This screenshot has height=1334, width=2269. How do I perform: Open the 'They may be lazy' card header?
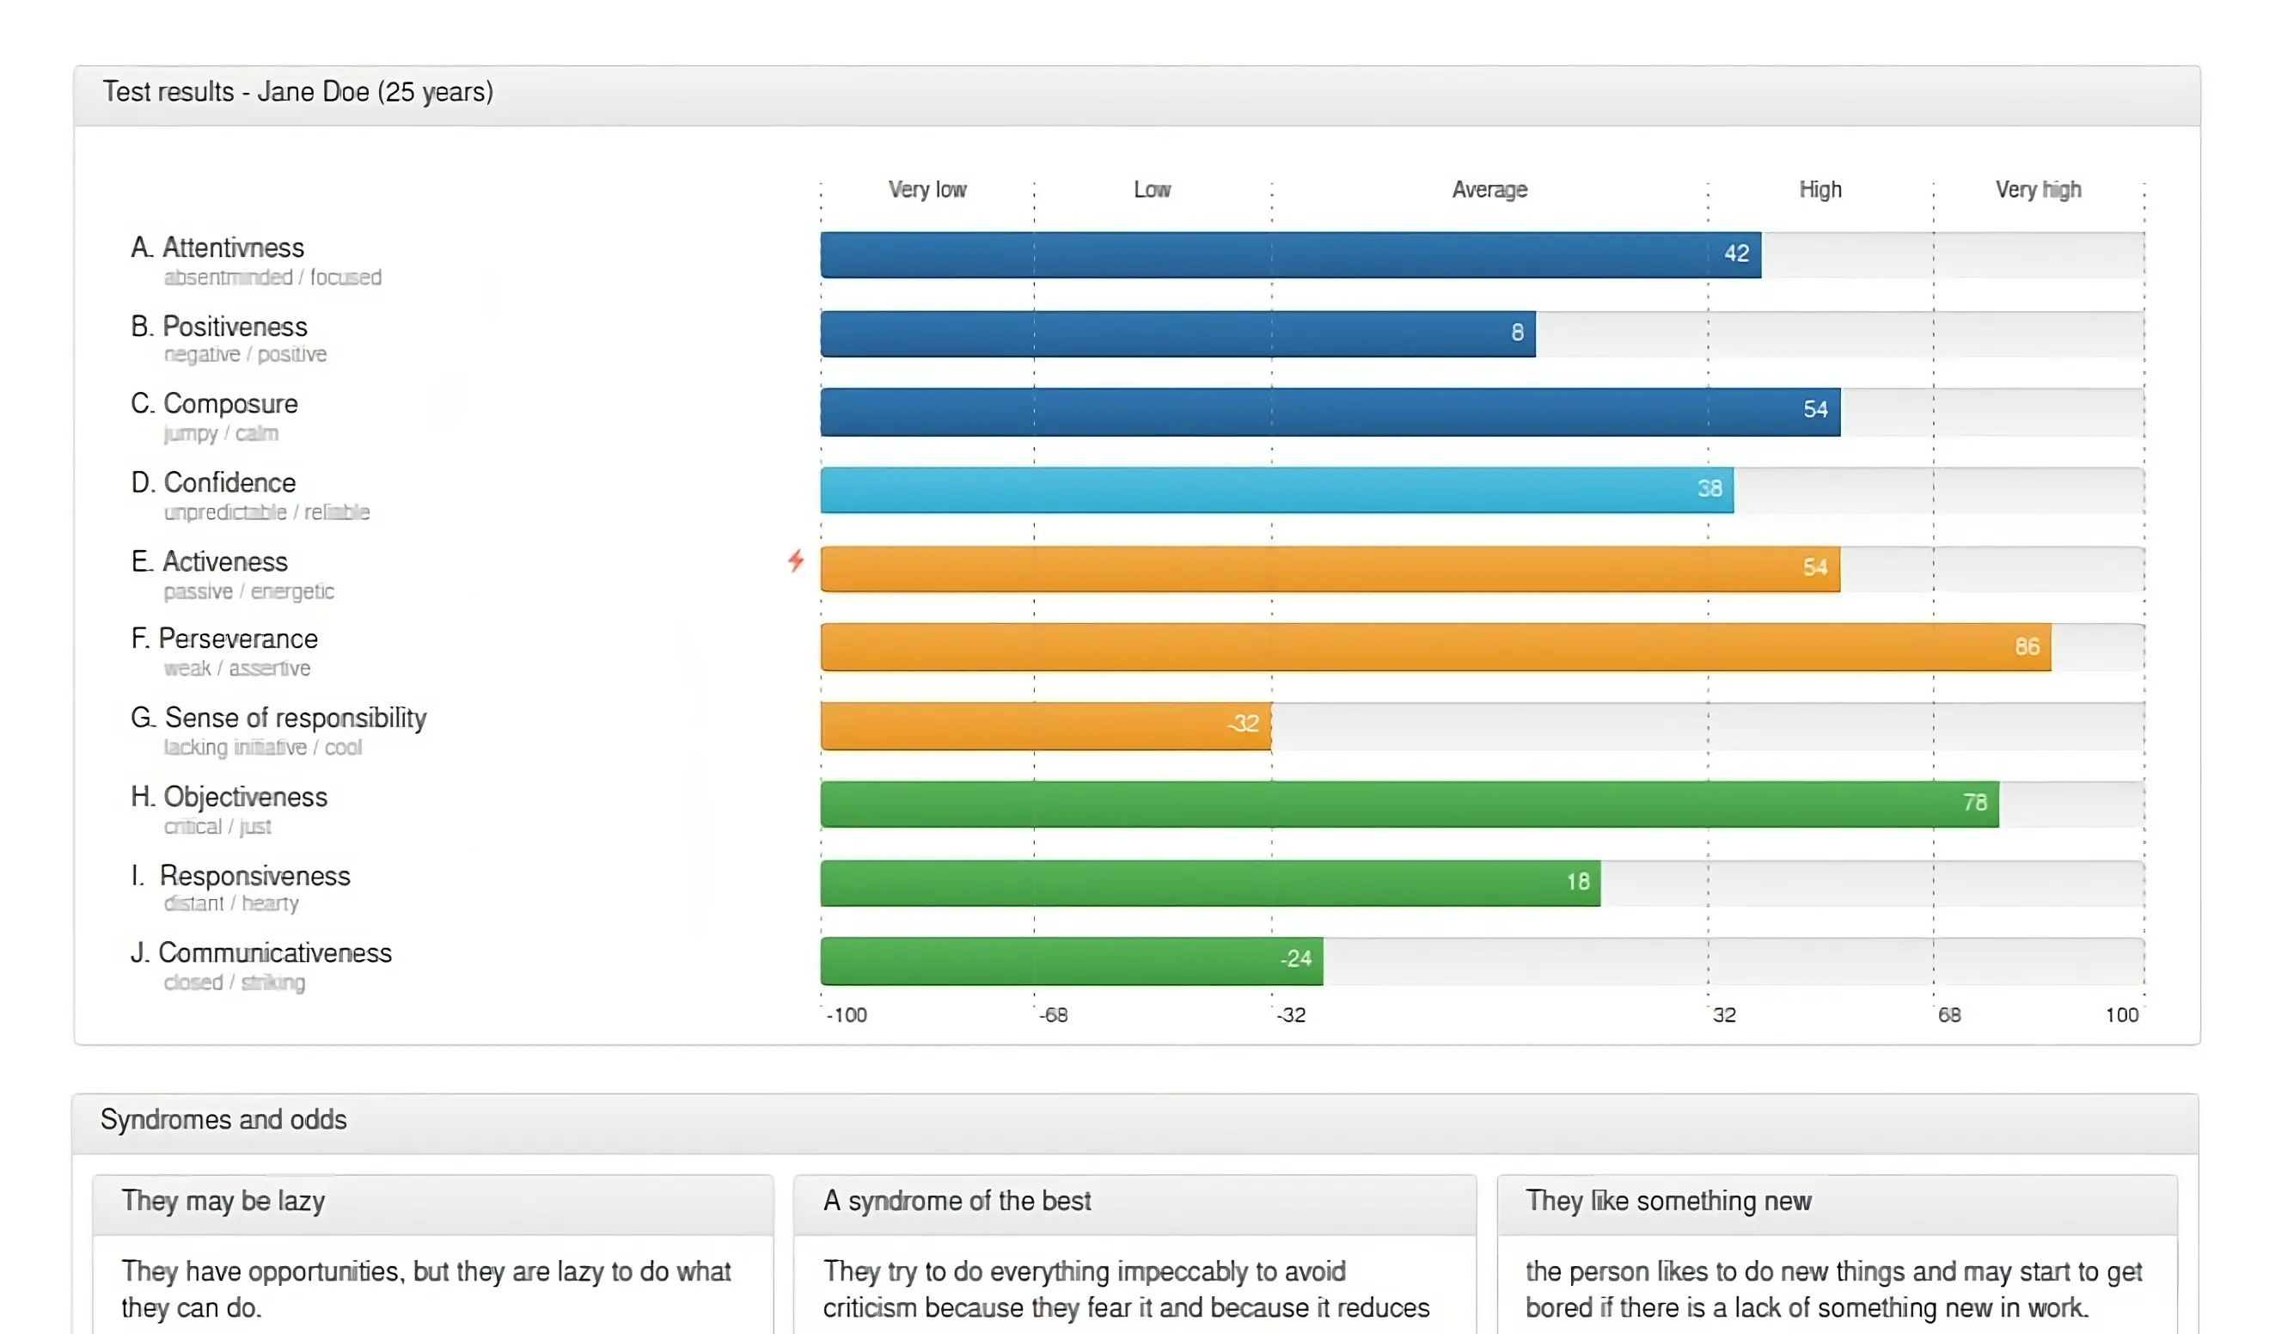pyautogui.click(x=223, y=1202)
